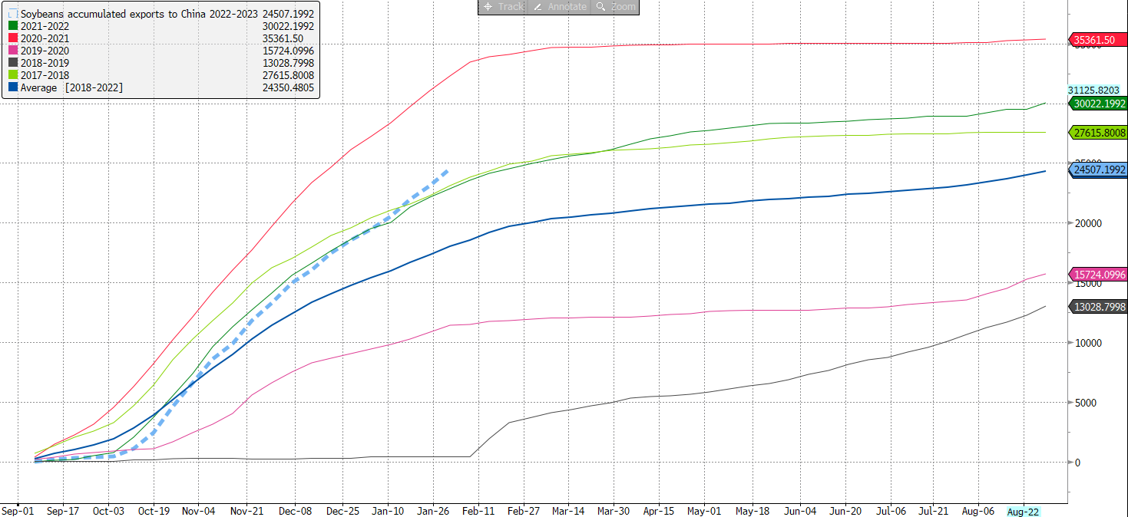Select the 'Average [2018-2022]' legend label

tap(71, 87)
